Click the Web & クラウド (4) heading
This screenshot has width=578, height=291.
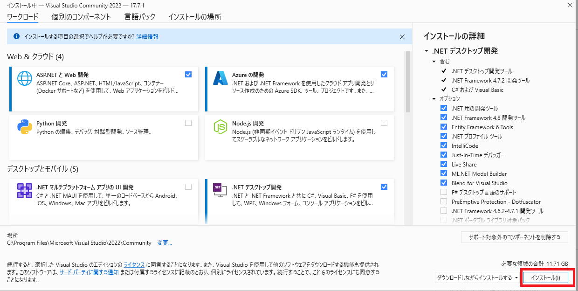coord(35,57)
